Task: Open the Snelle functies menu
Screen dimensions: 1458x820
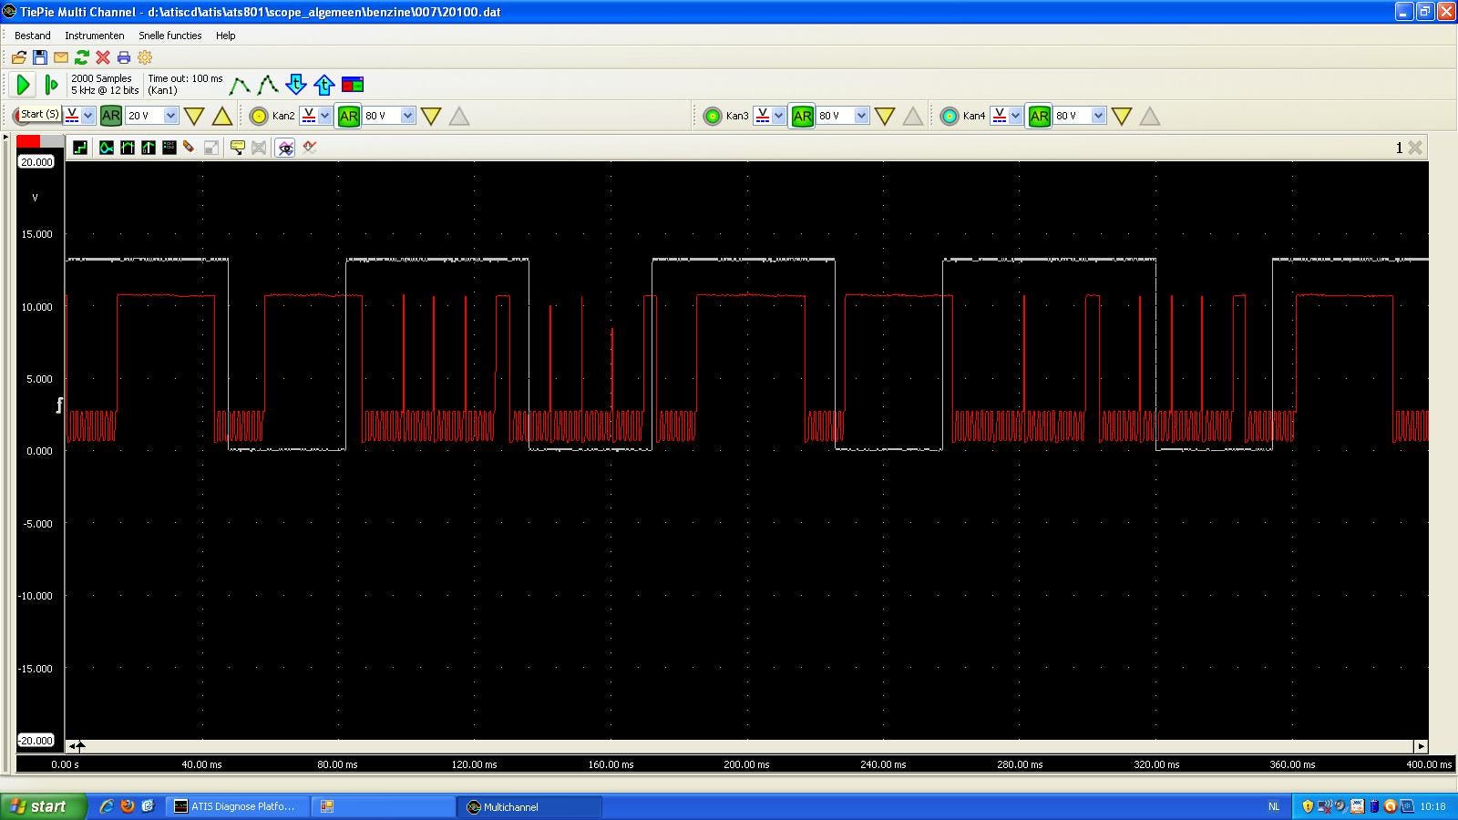Action: click(x=169, y=36)
